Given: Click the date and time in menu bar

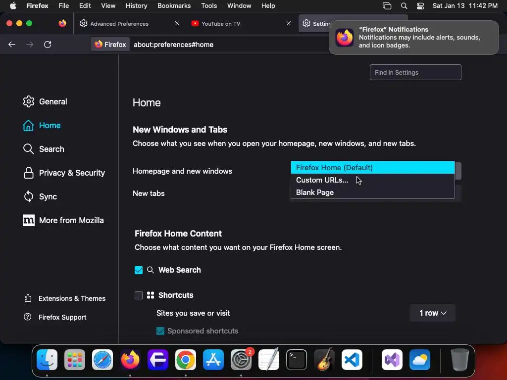Looking at the screenshot, I should [x=465, y=6].
